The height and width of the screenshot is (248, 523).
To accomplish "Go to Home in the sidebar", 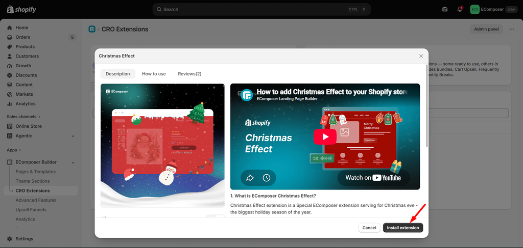I will tap(21, 27).
